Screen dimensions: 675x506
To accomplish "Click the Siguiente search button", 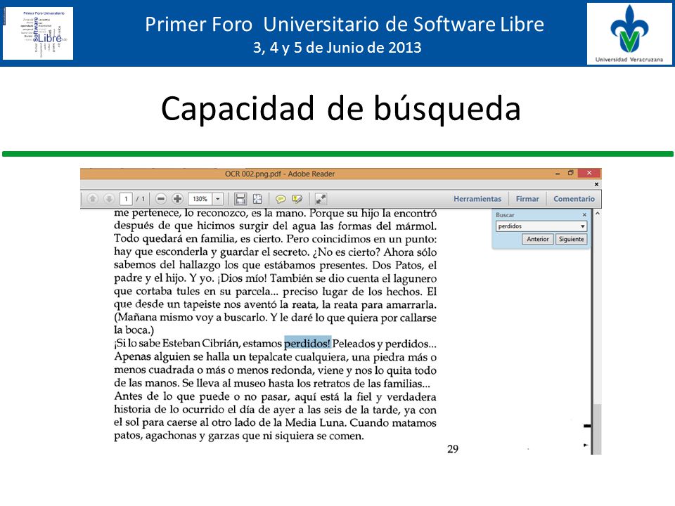I will pos(571,239).
